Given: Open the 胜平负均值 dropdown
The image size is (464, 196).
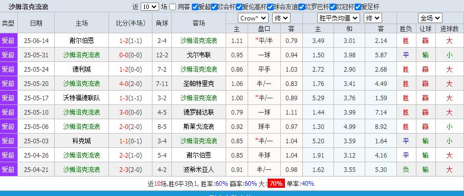Looking at the screenshot, I should pyautogui.click(x=339, y=18).
